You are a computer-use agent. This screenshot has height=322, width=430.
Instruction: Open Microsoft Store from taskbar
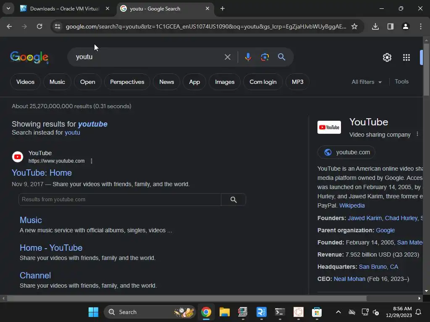click(317, 312)
